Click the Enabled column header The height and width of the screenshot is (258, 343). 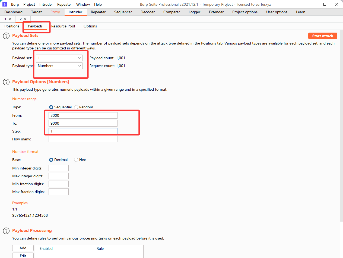point(46,248)
